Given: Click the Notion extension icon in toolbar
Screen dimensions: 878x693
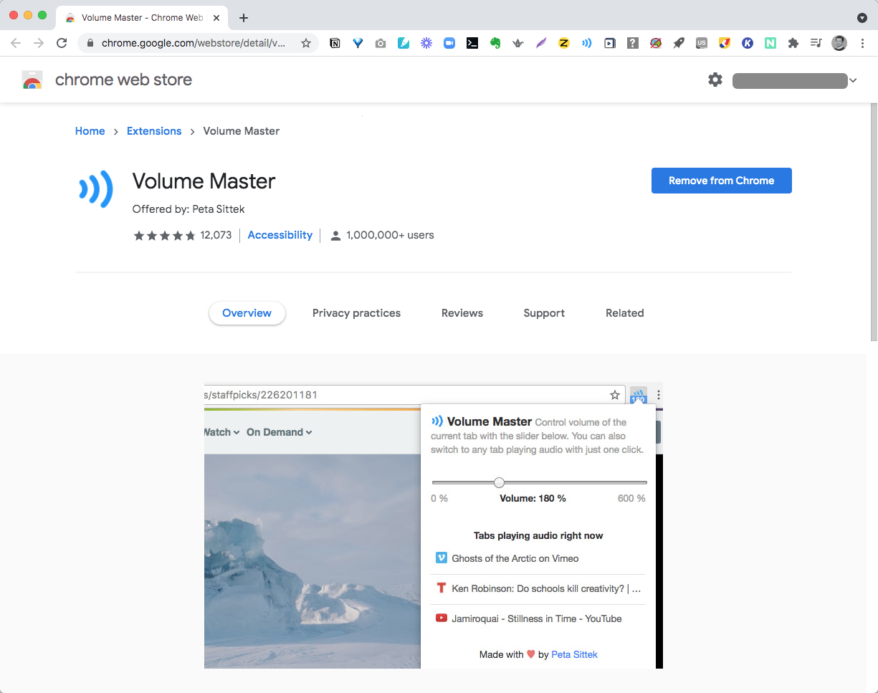Looking at the screenshot, I should [x=335, y=43].
